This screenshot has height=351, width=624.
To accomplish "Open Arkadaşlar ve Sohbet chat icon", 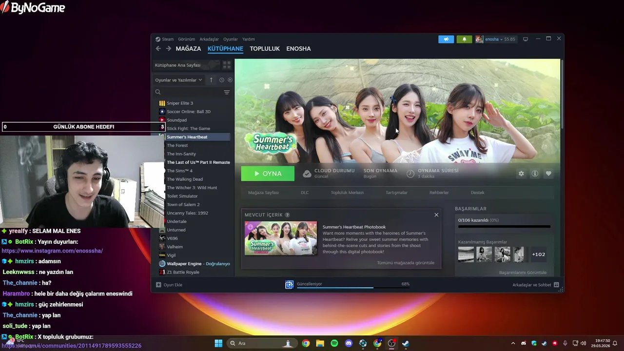I will coord(556,285).
